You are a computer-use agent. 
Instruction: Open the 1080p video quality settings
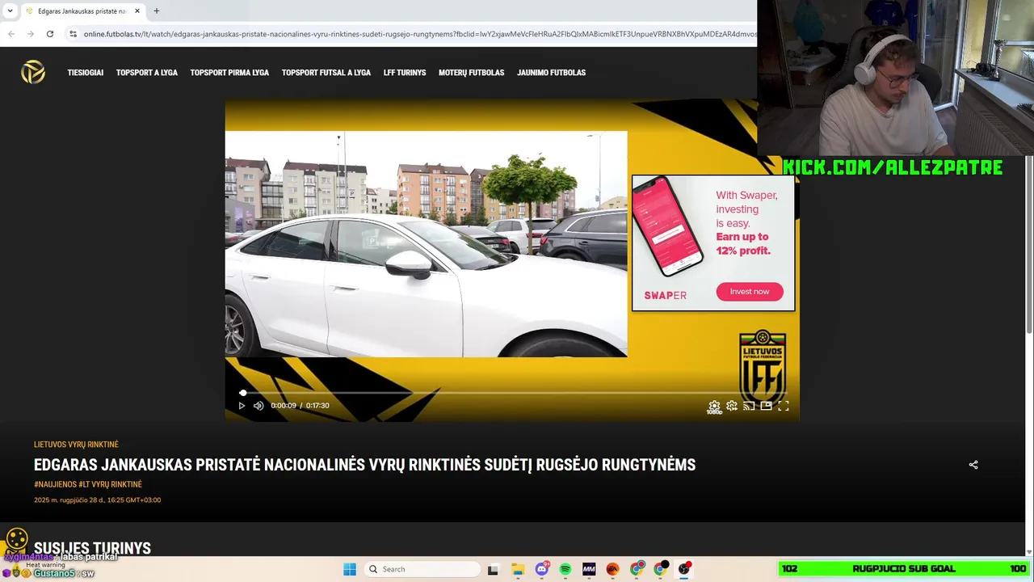click(x=714, y=407)
